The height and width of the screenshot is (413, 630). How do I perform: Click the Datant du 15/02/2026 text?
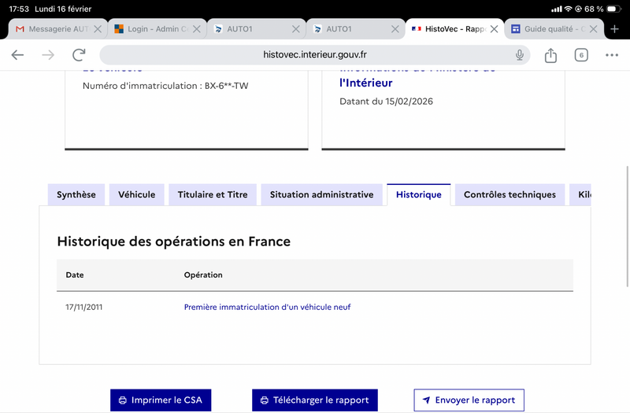386,101
